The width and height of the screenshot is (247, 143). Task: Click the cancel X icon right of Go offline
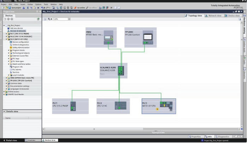click(111, 8)
